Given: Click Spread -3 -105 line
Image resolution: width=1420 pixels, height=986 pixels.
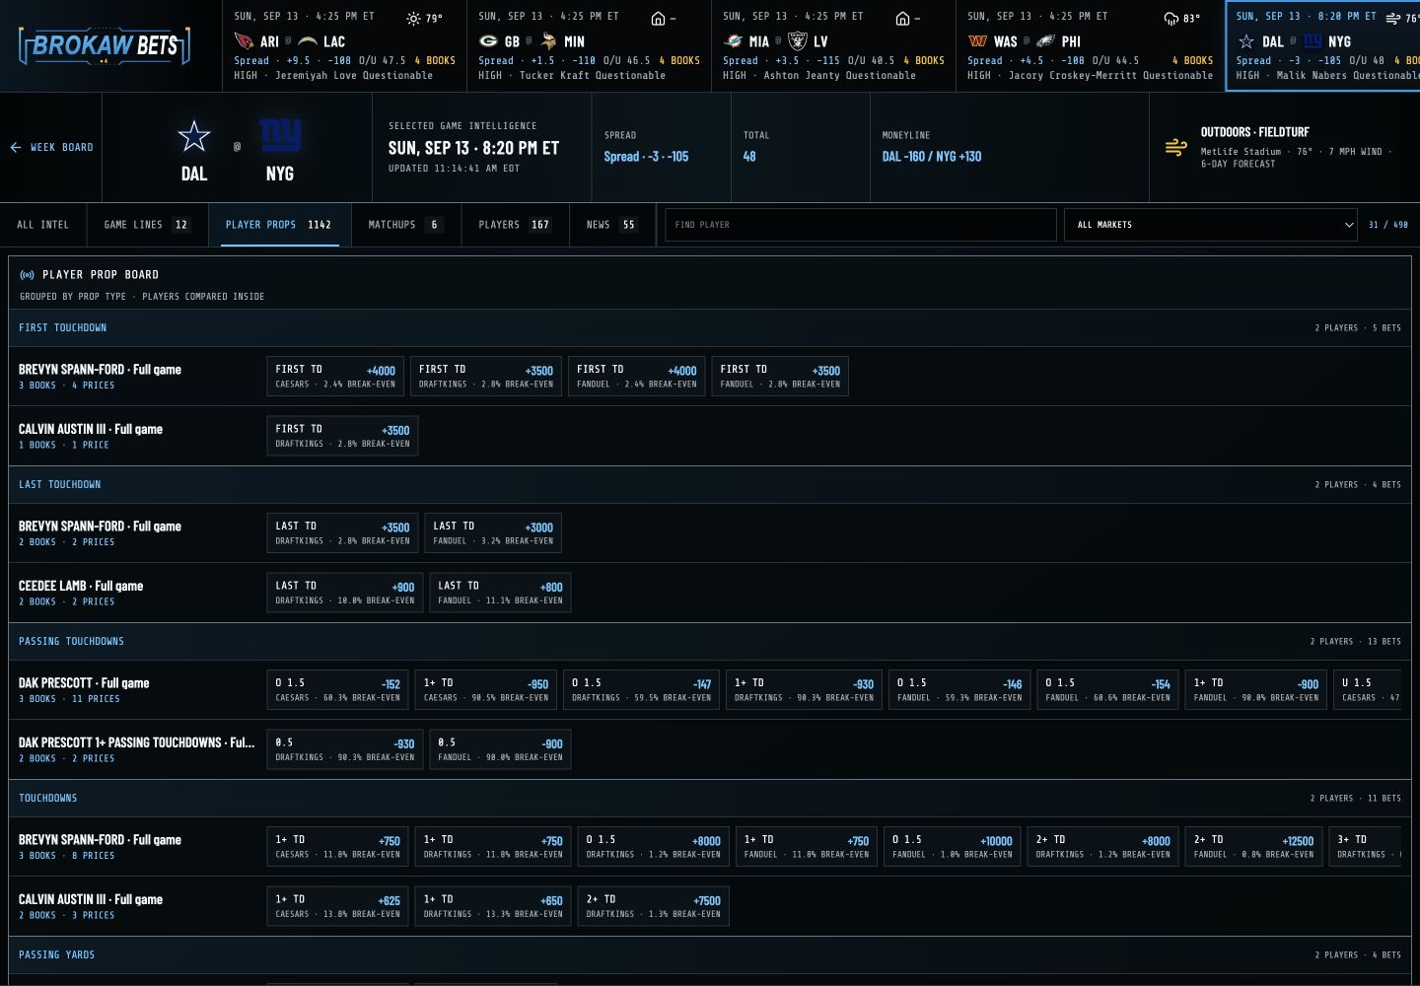Looking at the screenshot, I should tap(646, 157).
